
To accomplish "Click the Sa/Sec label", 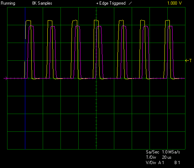I will coord(152,152).
